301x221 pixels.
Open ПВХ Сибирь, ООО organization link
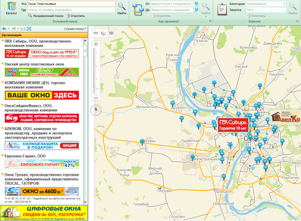[x=38, y=43]
